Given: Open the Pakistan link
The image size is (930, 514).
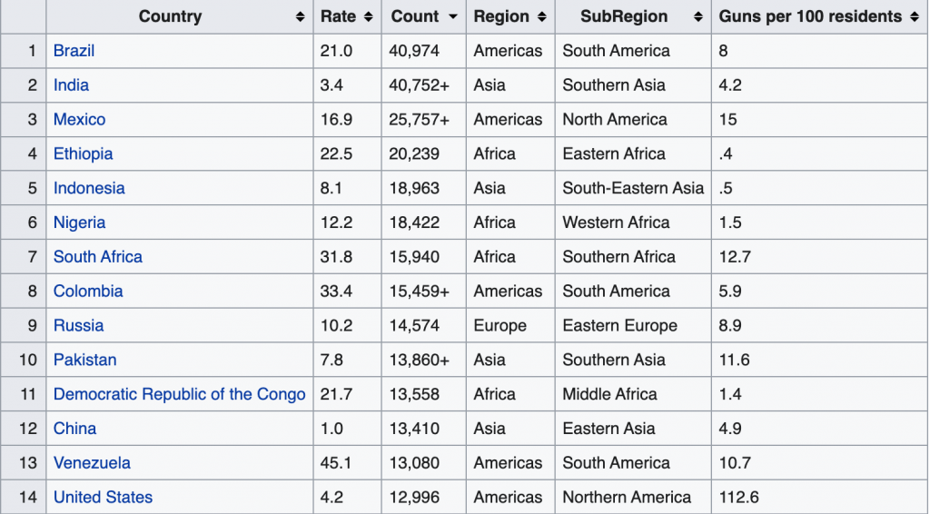Looking at the screenshot, I should 84,361.
